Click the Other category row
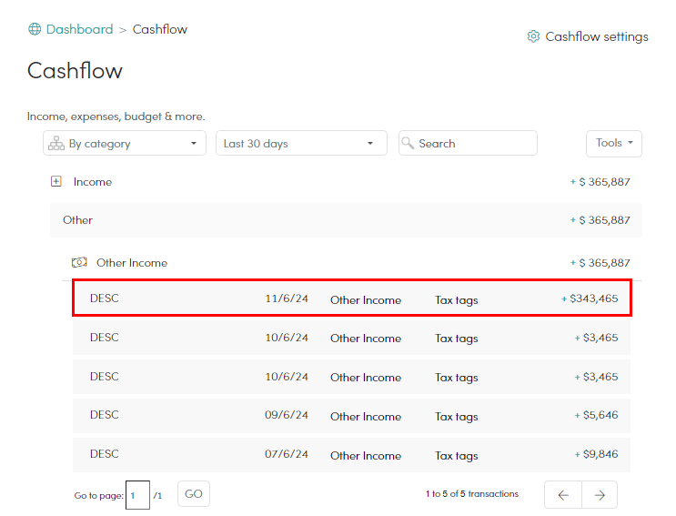This screenshot has width=676, height=516. 346,220
